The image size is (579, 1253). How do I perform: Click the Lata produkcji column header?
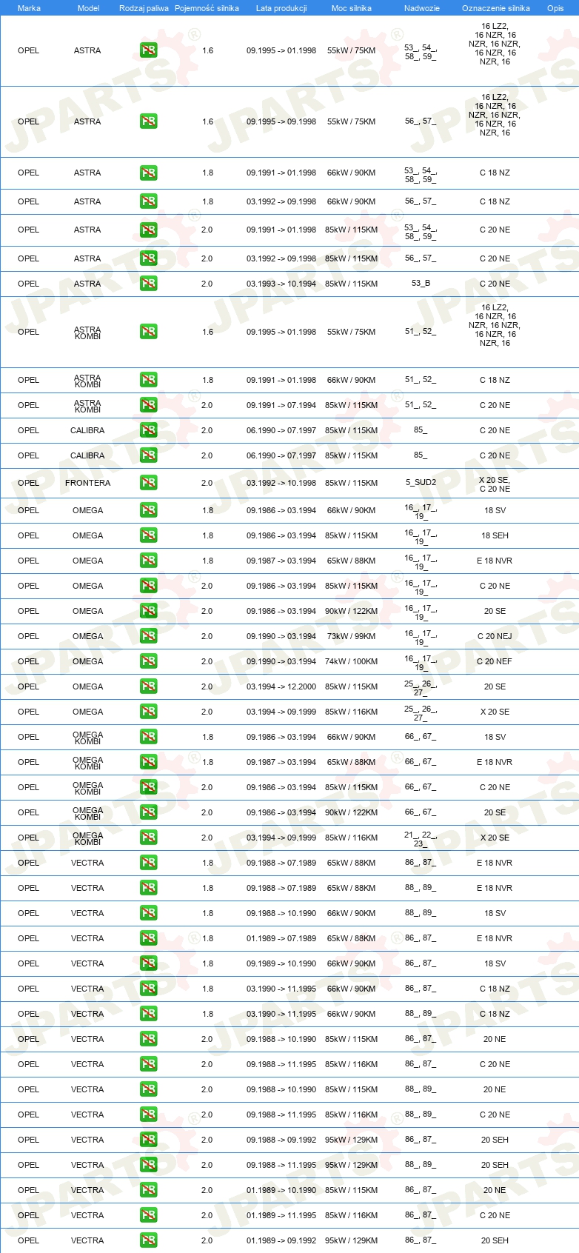pos(281,8)
